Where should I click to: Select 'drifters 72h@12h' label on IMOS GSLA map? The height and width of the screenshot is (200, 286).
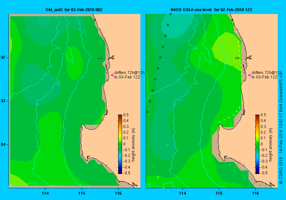click(x=267, y=72)
